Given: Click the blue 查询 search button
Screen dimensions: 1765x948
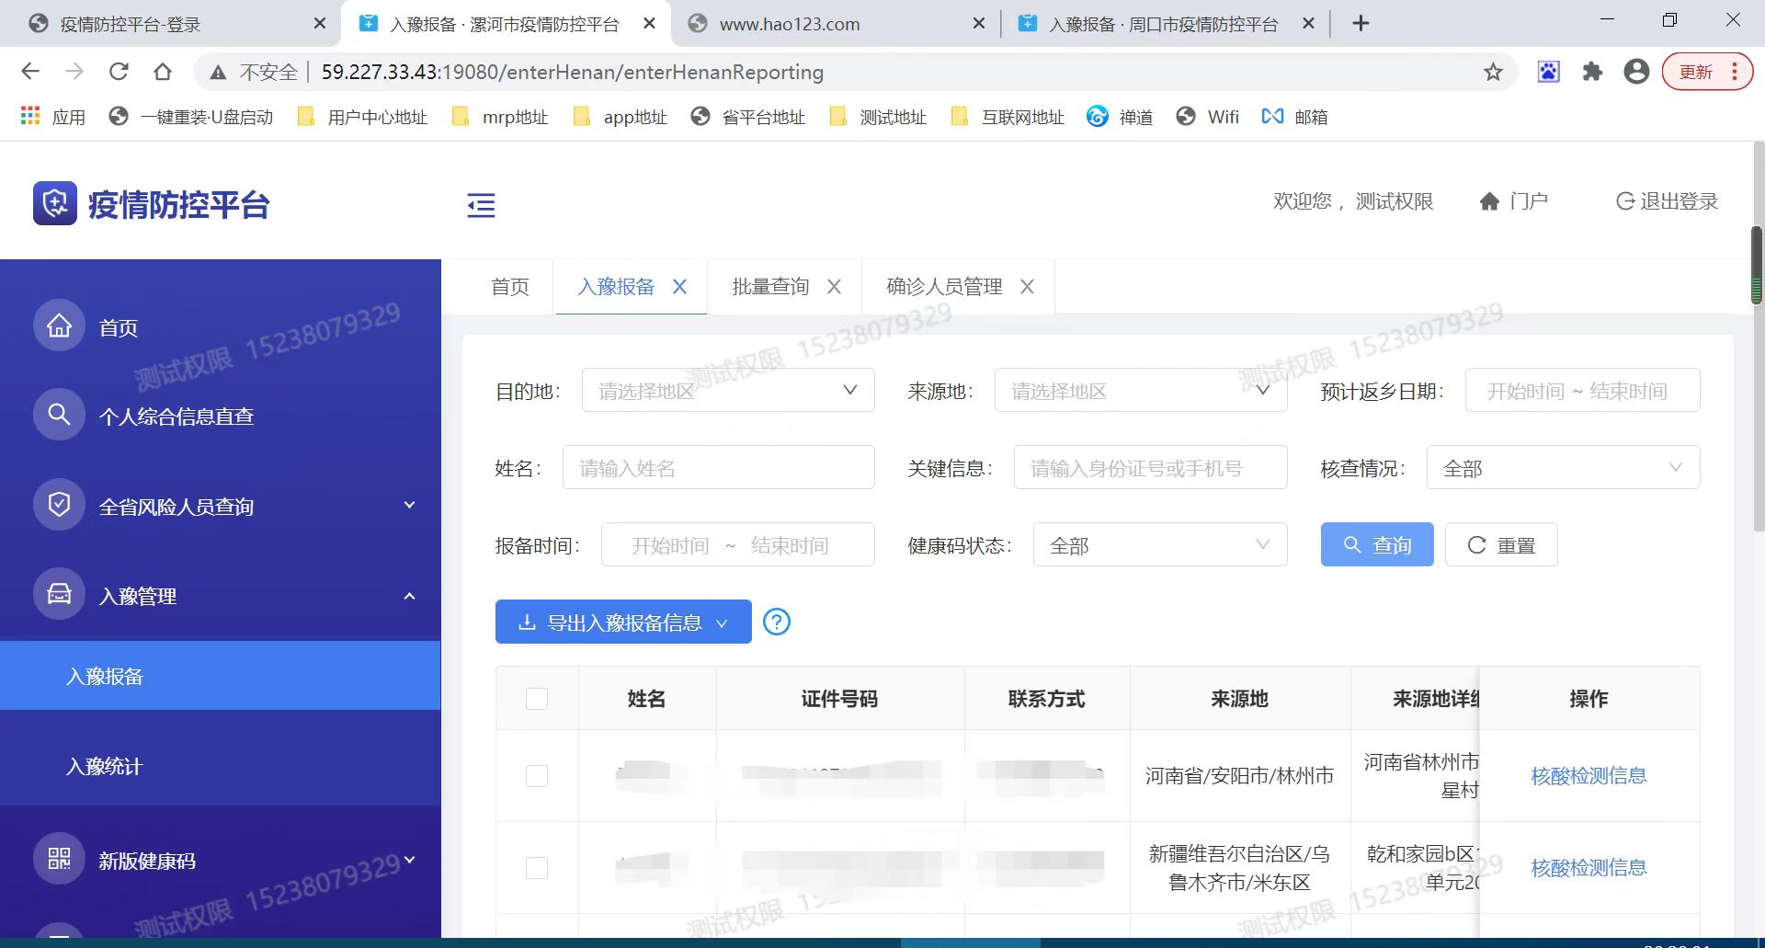Looking at the screenshot, I should coord(1377,544).
